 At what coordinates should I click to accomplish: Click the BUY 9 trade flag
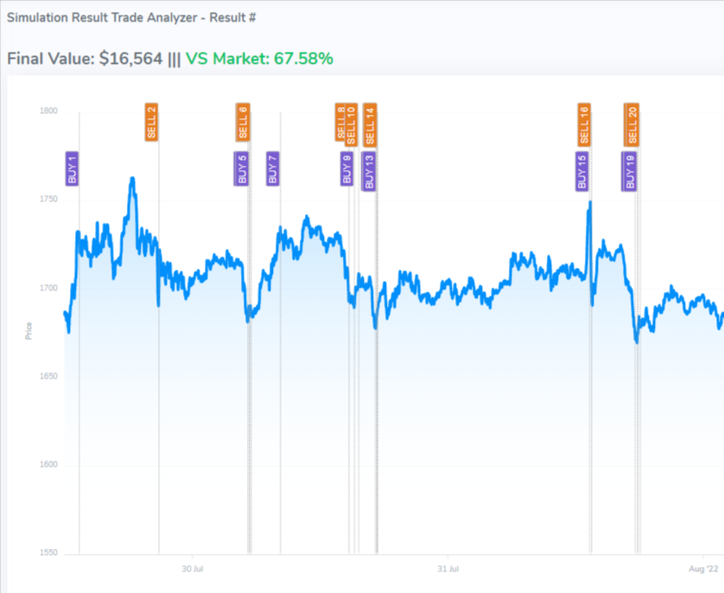point(346,169)
